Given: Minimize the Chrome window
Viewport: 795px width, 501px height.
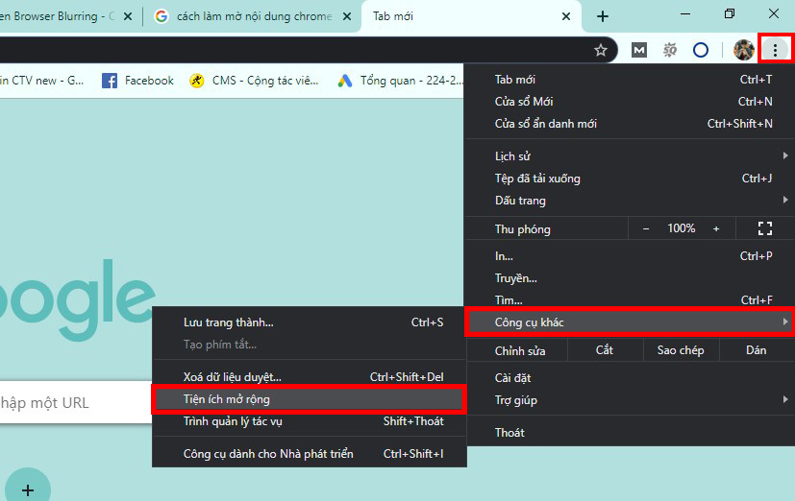Looking at the screenshot, I should pos(685,14).
